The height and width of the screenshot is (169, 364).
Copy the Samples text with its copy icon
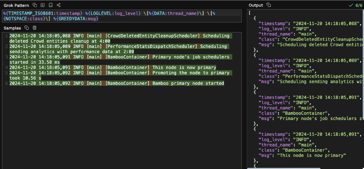[27, 28]
